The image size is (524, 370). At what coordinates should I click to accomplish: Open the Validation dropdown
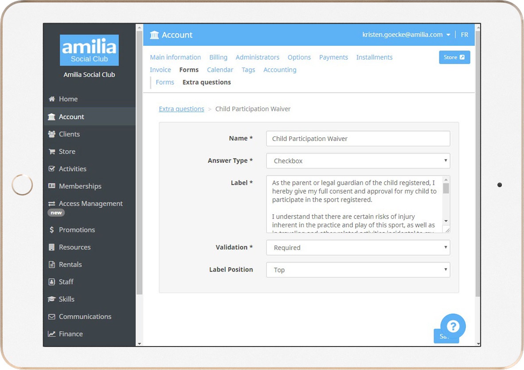click(358, 247)
